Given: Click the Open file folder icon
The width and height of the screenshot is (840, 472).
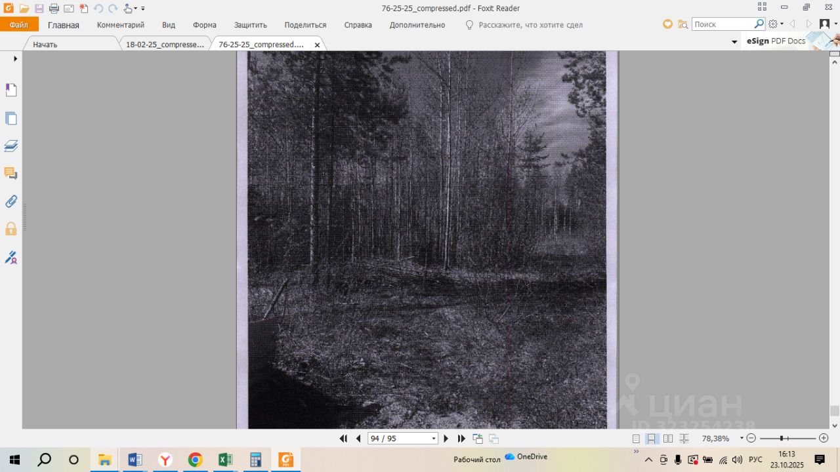Looking at the screenshot, I should point(24,9).
